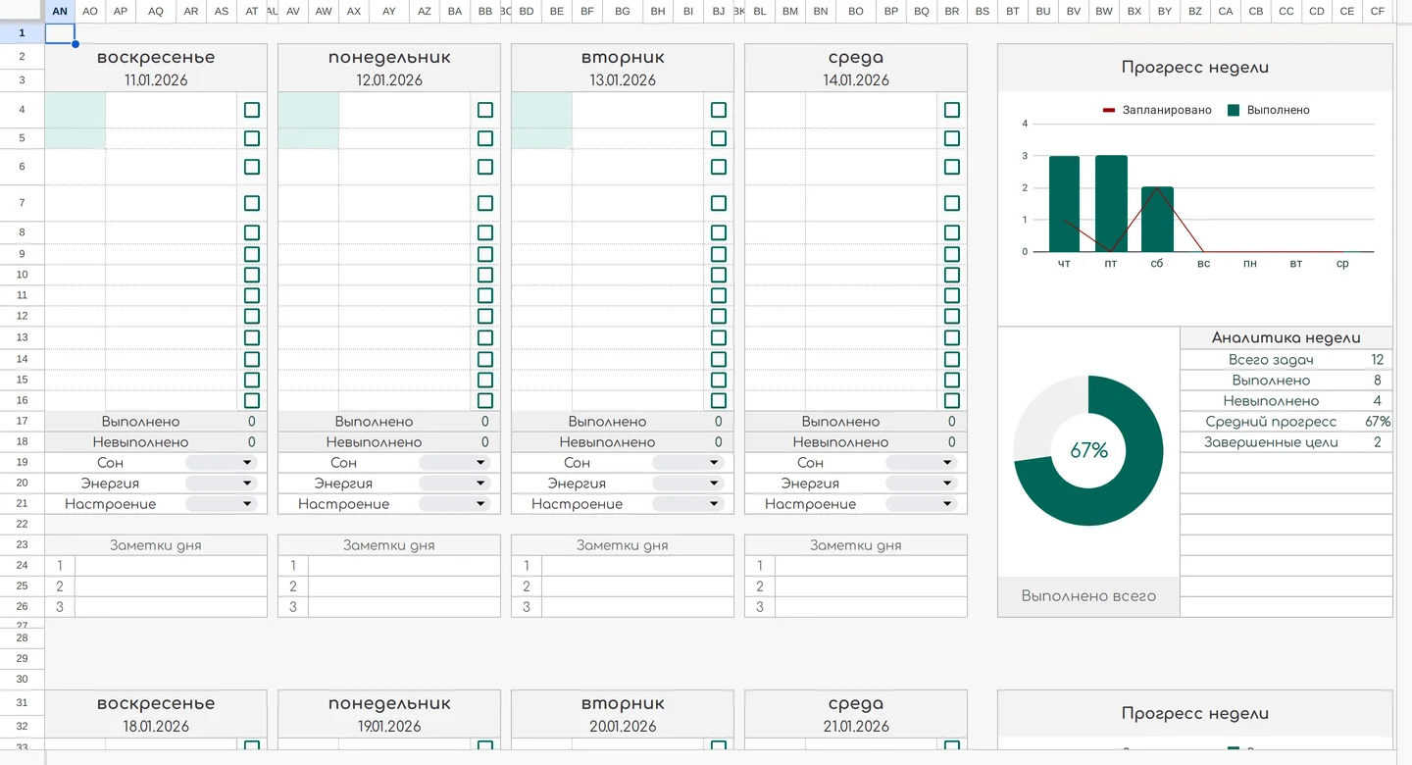This screenshot has width=1412, height=765.
Task: Expand the Настроение dropdown for воскресенье 11.01.2026
Action: [x=222, y=504]
